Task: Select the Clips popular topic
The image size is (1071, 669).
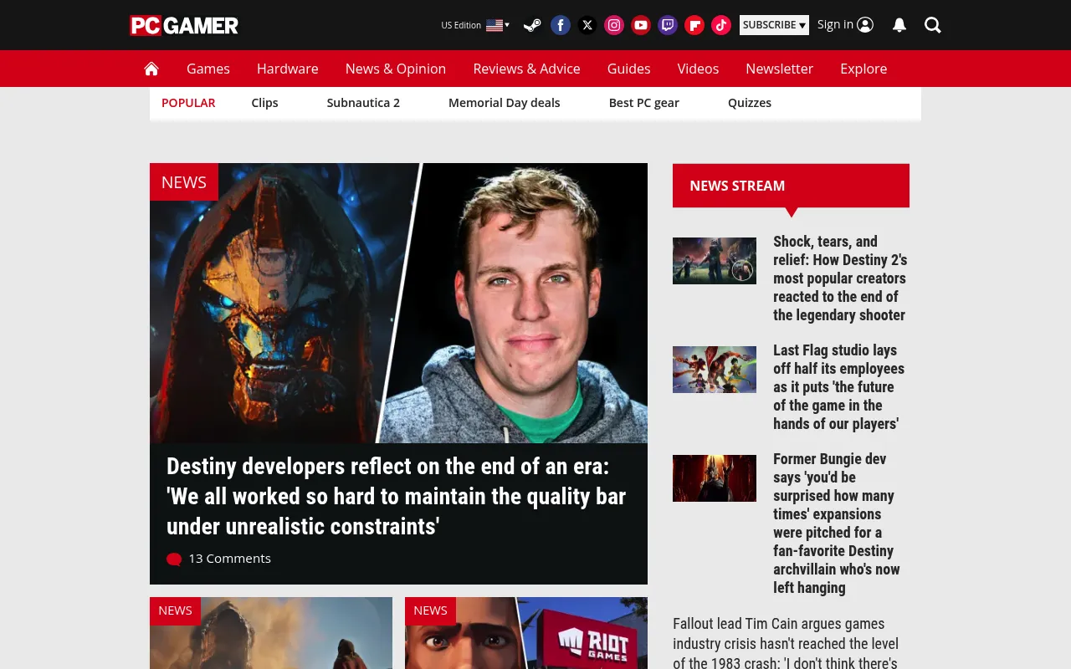Action: pyautogui.click(x=264, y=103)
